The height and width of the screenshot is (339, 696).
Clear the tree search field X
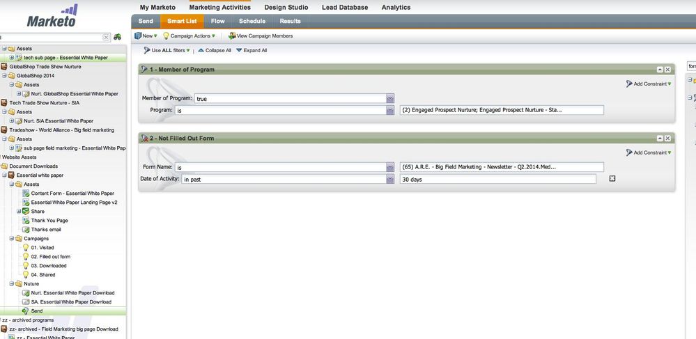106,38
